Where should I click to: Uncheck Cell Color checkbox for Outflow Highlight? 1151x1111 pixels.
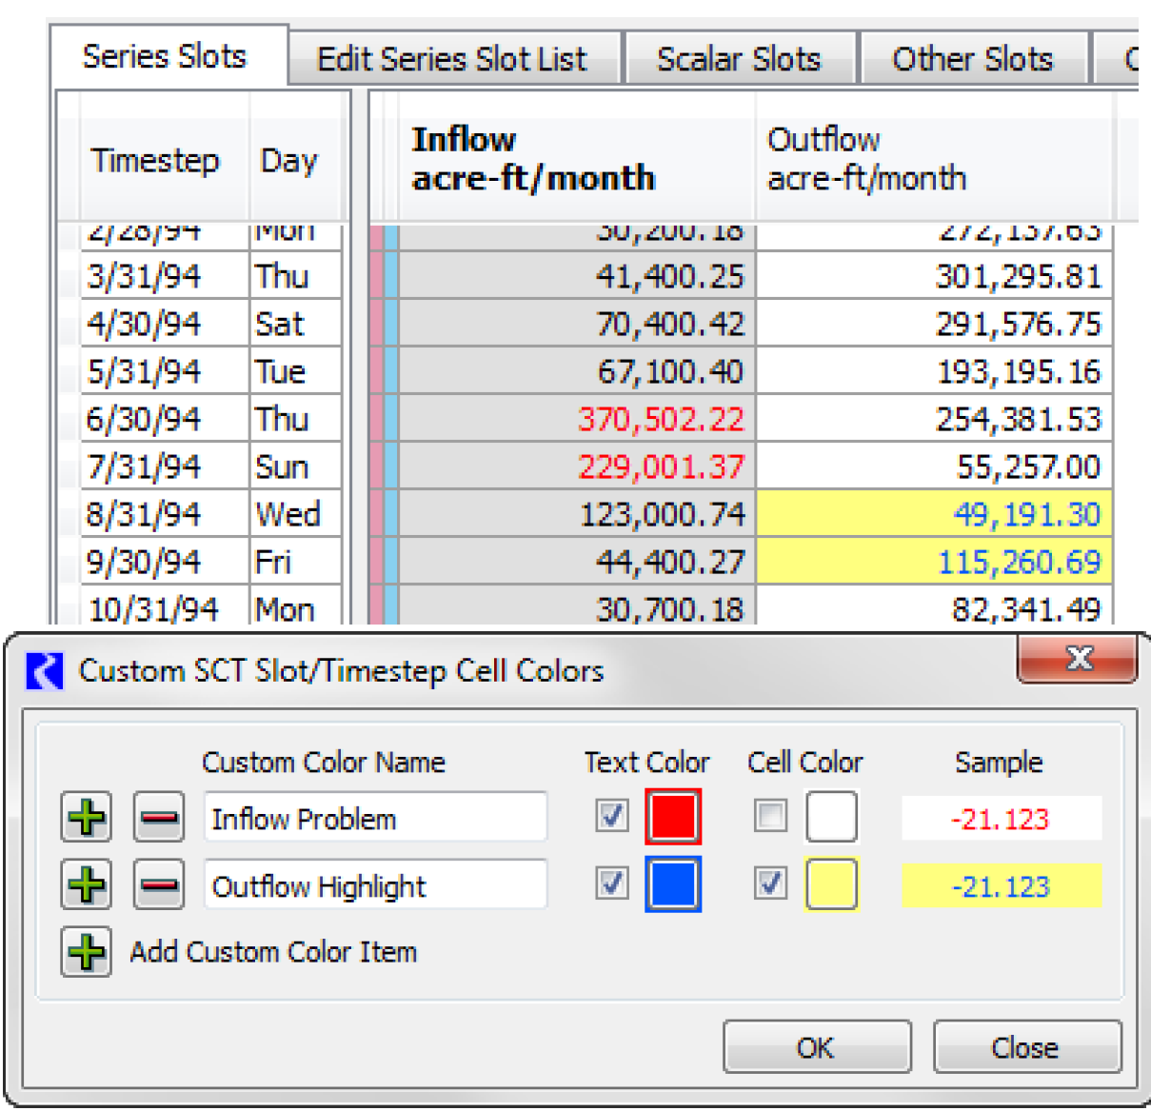pyautogui.click(x=770, y=884)
